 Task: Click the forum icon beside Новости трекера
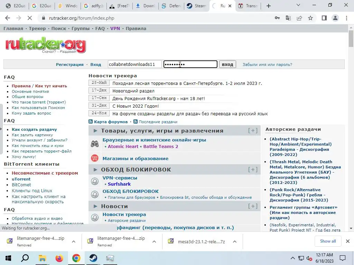pos(95,217)
